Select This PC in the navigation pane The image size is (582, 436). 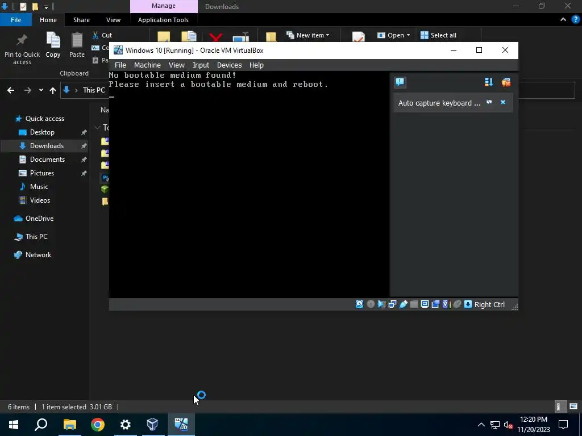pyautogui.click(x=36, y=237)
